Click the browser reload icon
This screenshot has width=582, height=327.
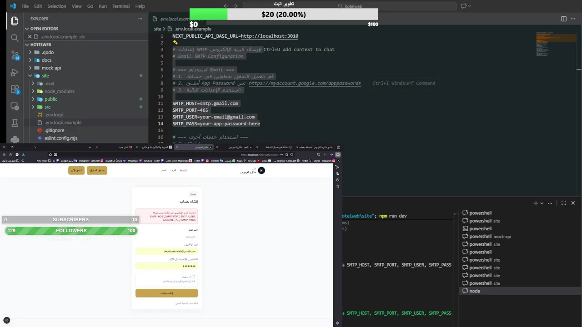[x=318, y=154]
